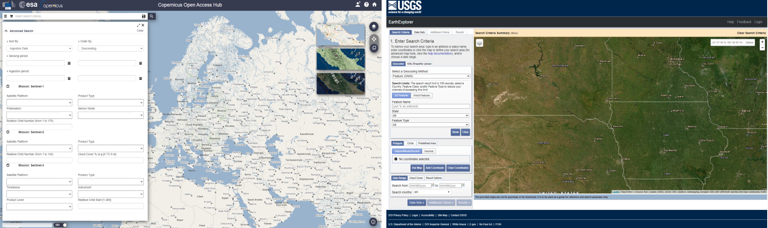
Task: Open the EarthExplorer map layer icon
Action: click(479, 43)
